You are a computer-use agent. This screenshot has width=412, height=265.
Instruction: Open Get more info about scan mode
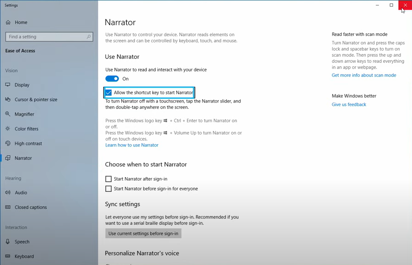coord(364,75)
